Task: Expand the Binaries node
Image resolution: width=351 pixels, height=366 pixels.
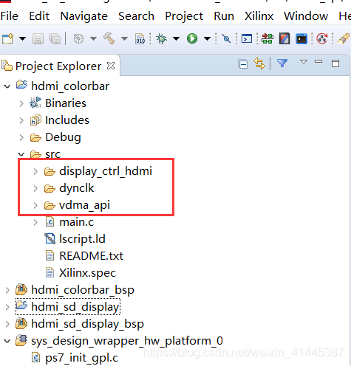Action: coord(21,103)
